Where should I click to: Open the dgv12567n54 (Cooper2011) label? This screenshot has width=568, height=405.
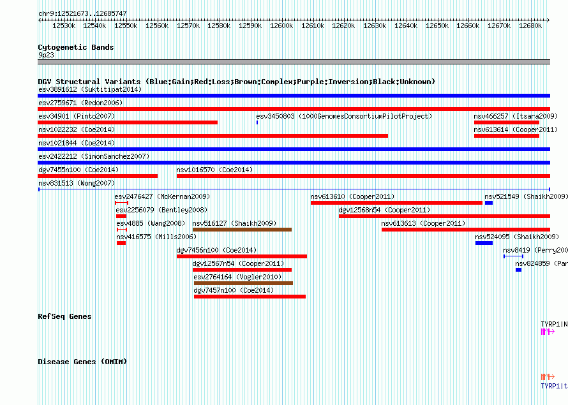point(238,263)
